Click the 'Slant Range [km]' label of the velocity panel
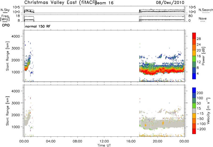 [7, 111]
